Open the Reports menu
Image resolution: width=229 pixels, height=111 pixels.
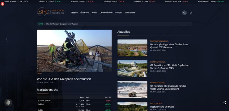coord(119,13)
